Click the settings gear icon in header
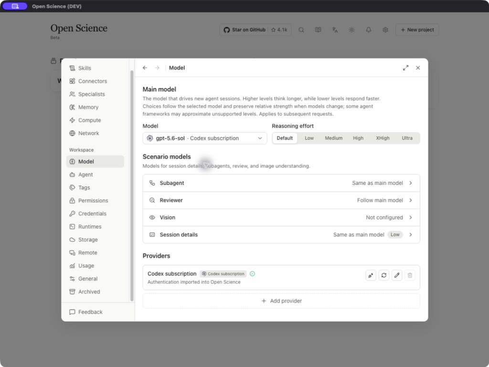The width and height of the screenshot is (489, 367). tap(385, 30)
